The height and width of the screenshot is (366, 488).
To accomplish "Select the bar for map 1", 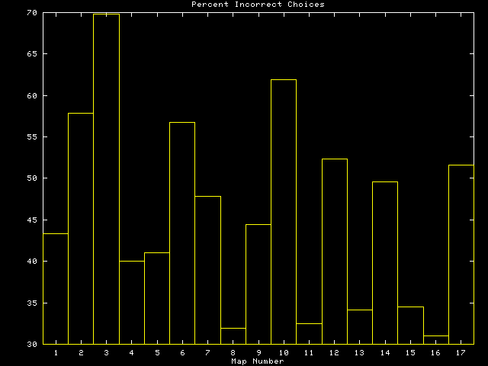I will (x=56, y=289).
